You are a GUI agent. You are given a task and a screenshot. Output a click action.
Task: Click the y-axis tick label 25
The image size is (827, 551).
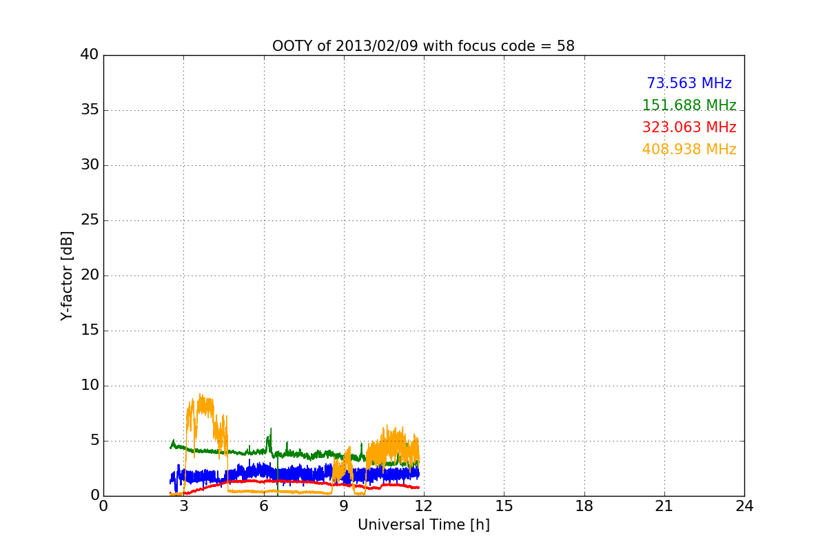[x=90, y=220]
